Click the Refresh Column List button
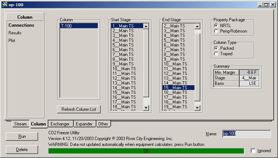This screenshot has height=158, width=278. click(x=79, y=109)
